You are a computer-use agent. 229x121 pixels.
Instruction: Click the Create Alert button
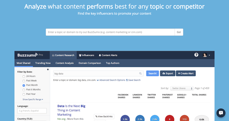pyautogui.click(x=186, y=73)
